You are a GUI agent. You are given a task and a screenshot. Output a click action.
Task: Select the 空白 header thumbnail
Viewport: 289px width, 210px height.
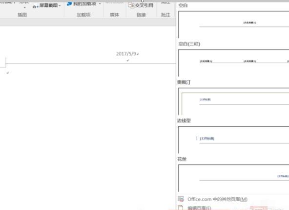click(233, 24)
